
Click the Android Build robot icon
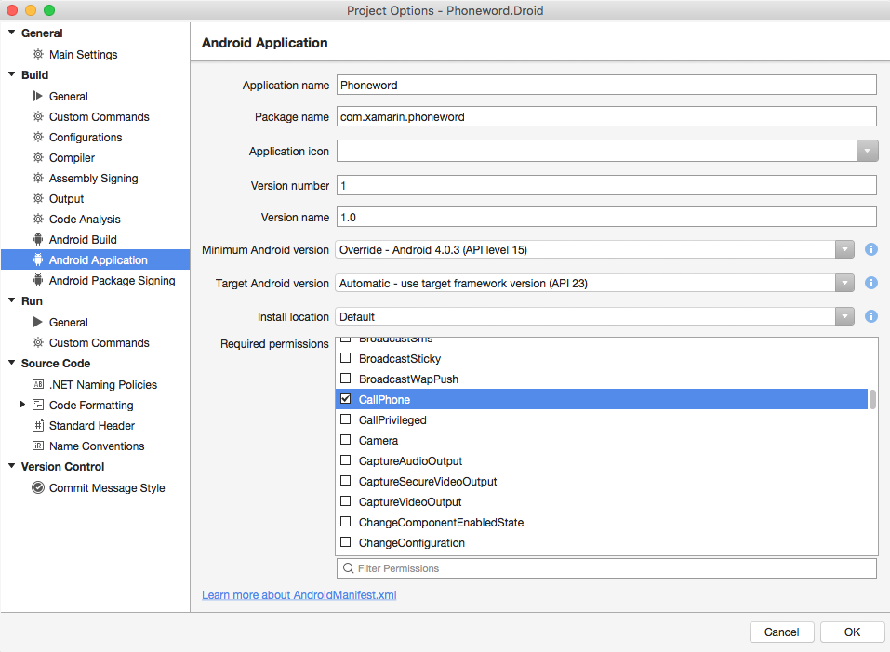pyautogui.click(x=38, y=239)
